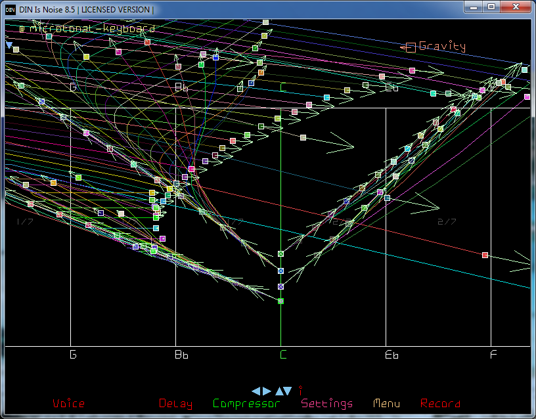
Task: Click the DIN application icon in title bar
Action: click(11, 9)
